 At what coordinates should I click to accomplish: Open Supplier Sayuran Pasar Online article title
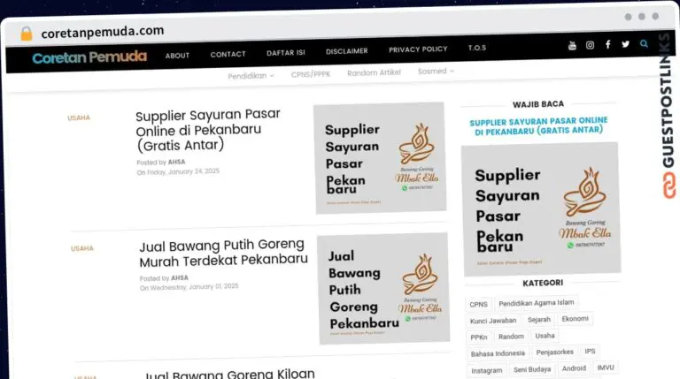coord(208,130)
